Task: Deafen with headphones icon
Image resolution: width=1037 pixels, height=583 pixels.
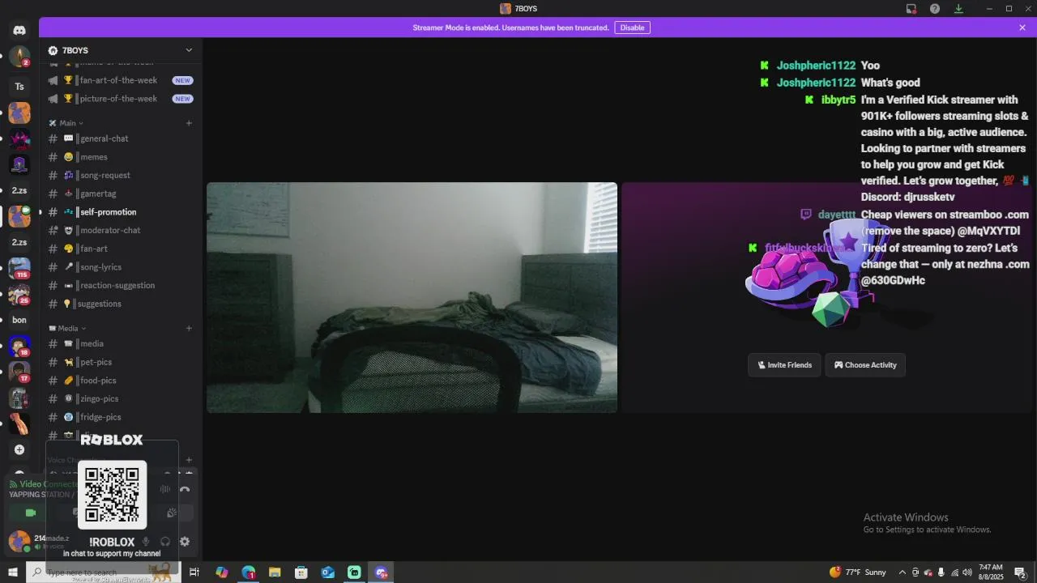Action: click(165, 542)
